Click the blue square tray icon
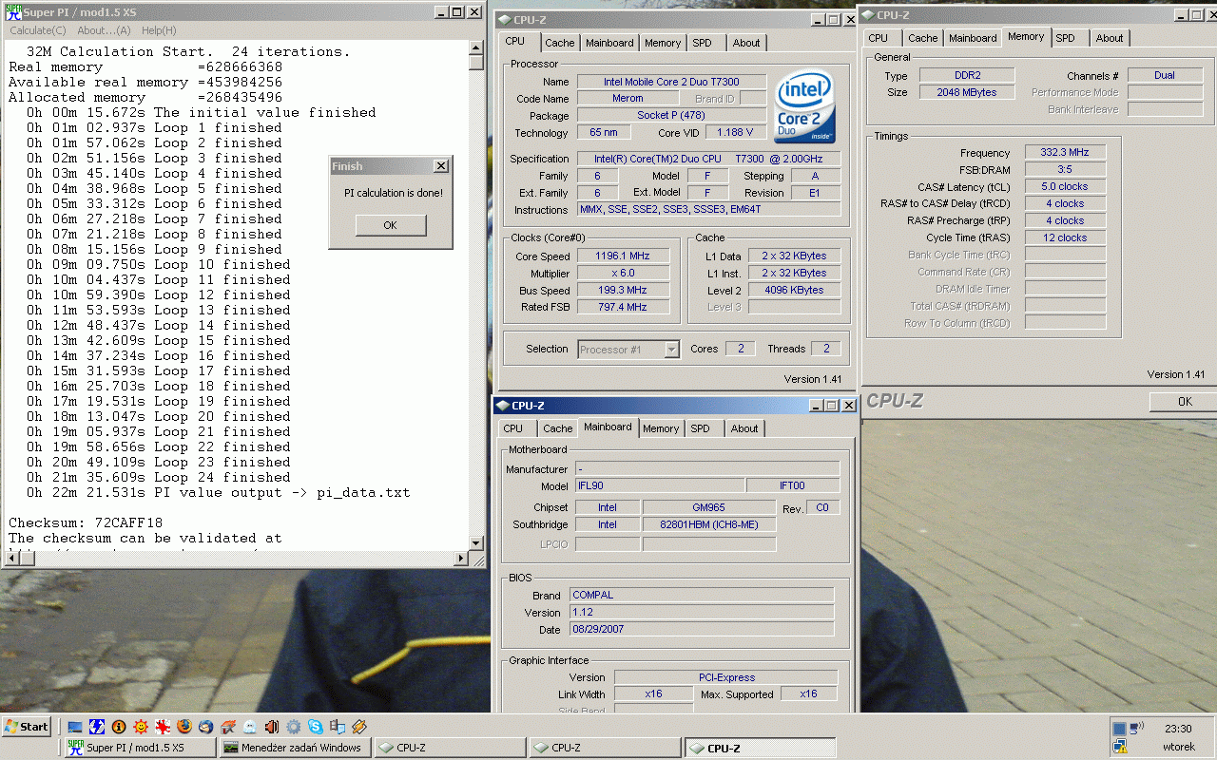 click(1119, 729)
